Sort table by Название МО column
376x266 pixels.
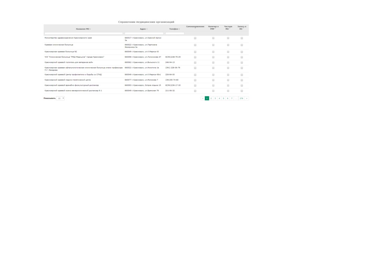[x=83, y=29]
